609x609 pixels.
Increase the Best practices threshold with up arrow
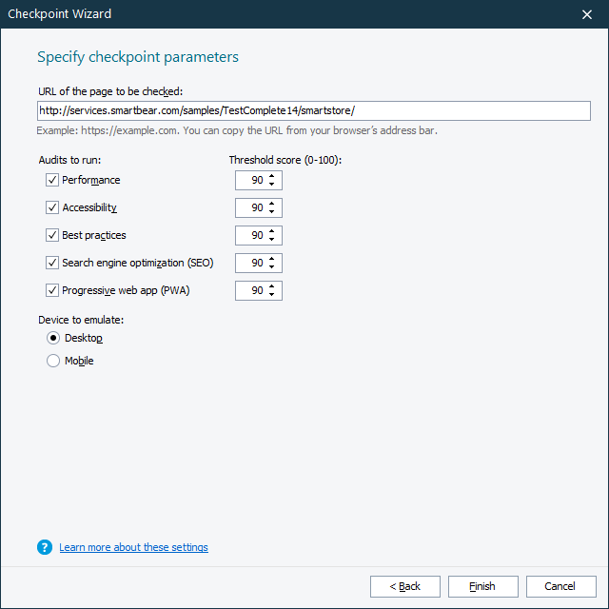[272, 231]
